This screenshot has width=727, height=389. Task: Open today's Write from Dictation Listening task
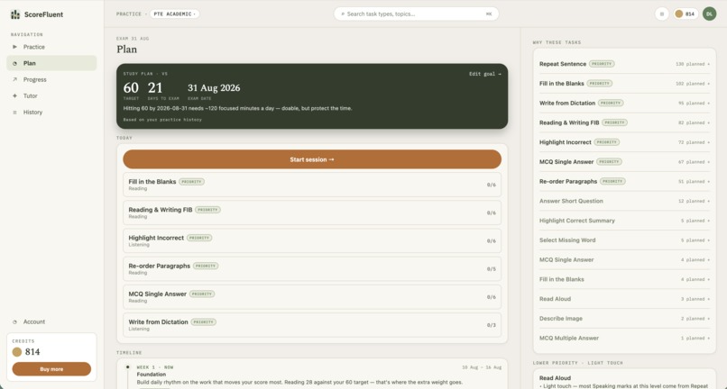312,325
